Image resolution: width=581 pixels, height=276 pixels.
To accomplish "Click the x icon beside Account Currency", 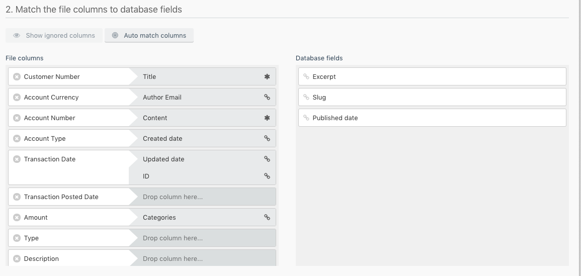I will (x=17, y=98).
